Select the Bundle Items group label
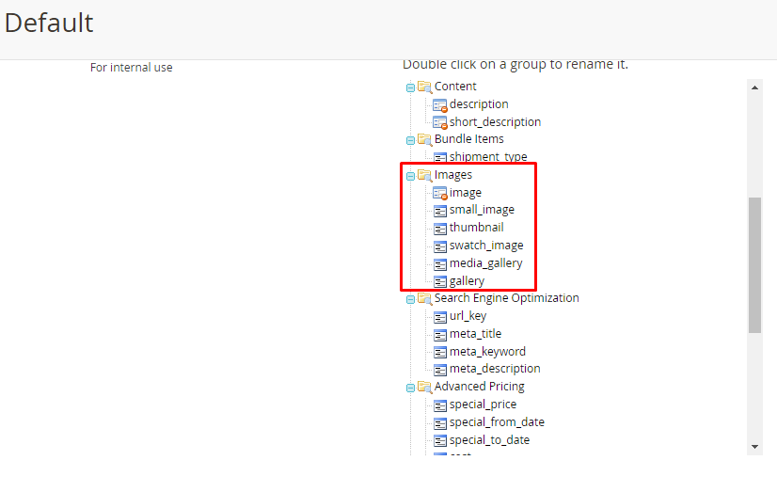777x492 pixels. 468,138
